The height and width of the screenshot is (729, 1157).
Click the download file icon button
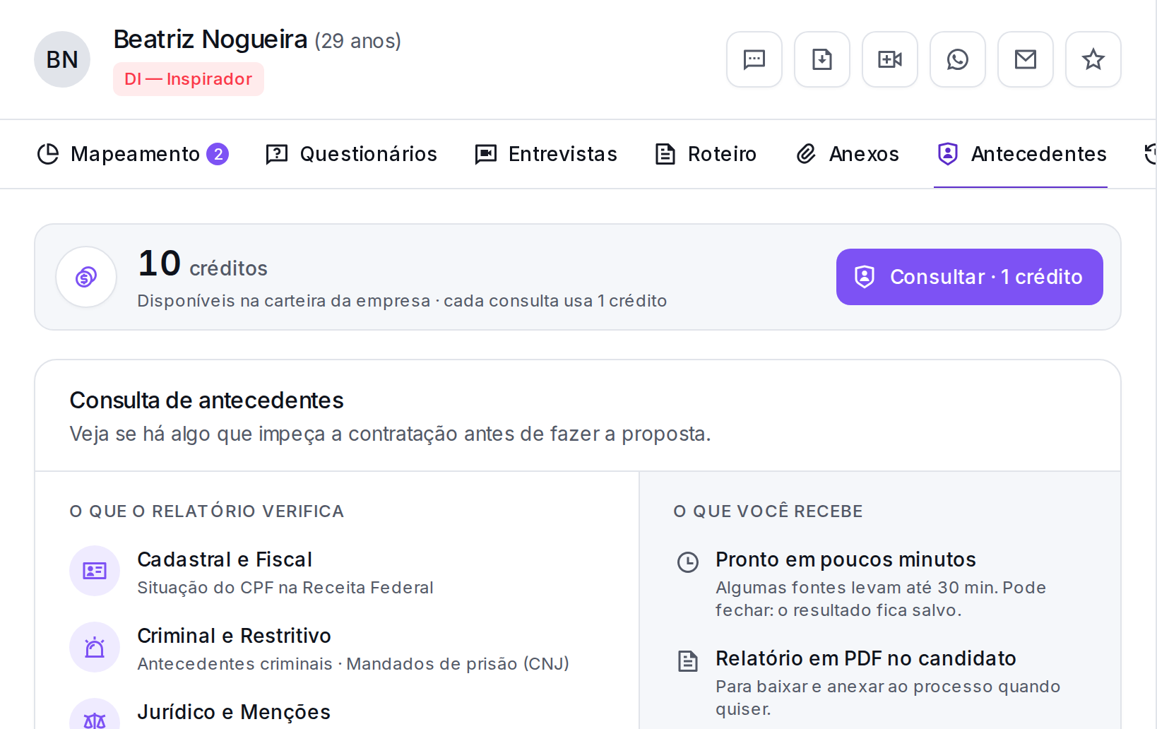click(822, 59)
